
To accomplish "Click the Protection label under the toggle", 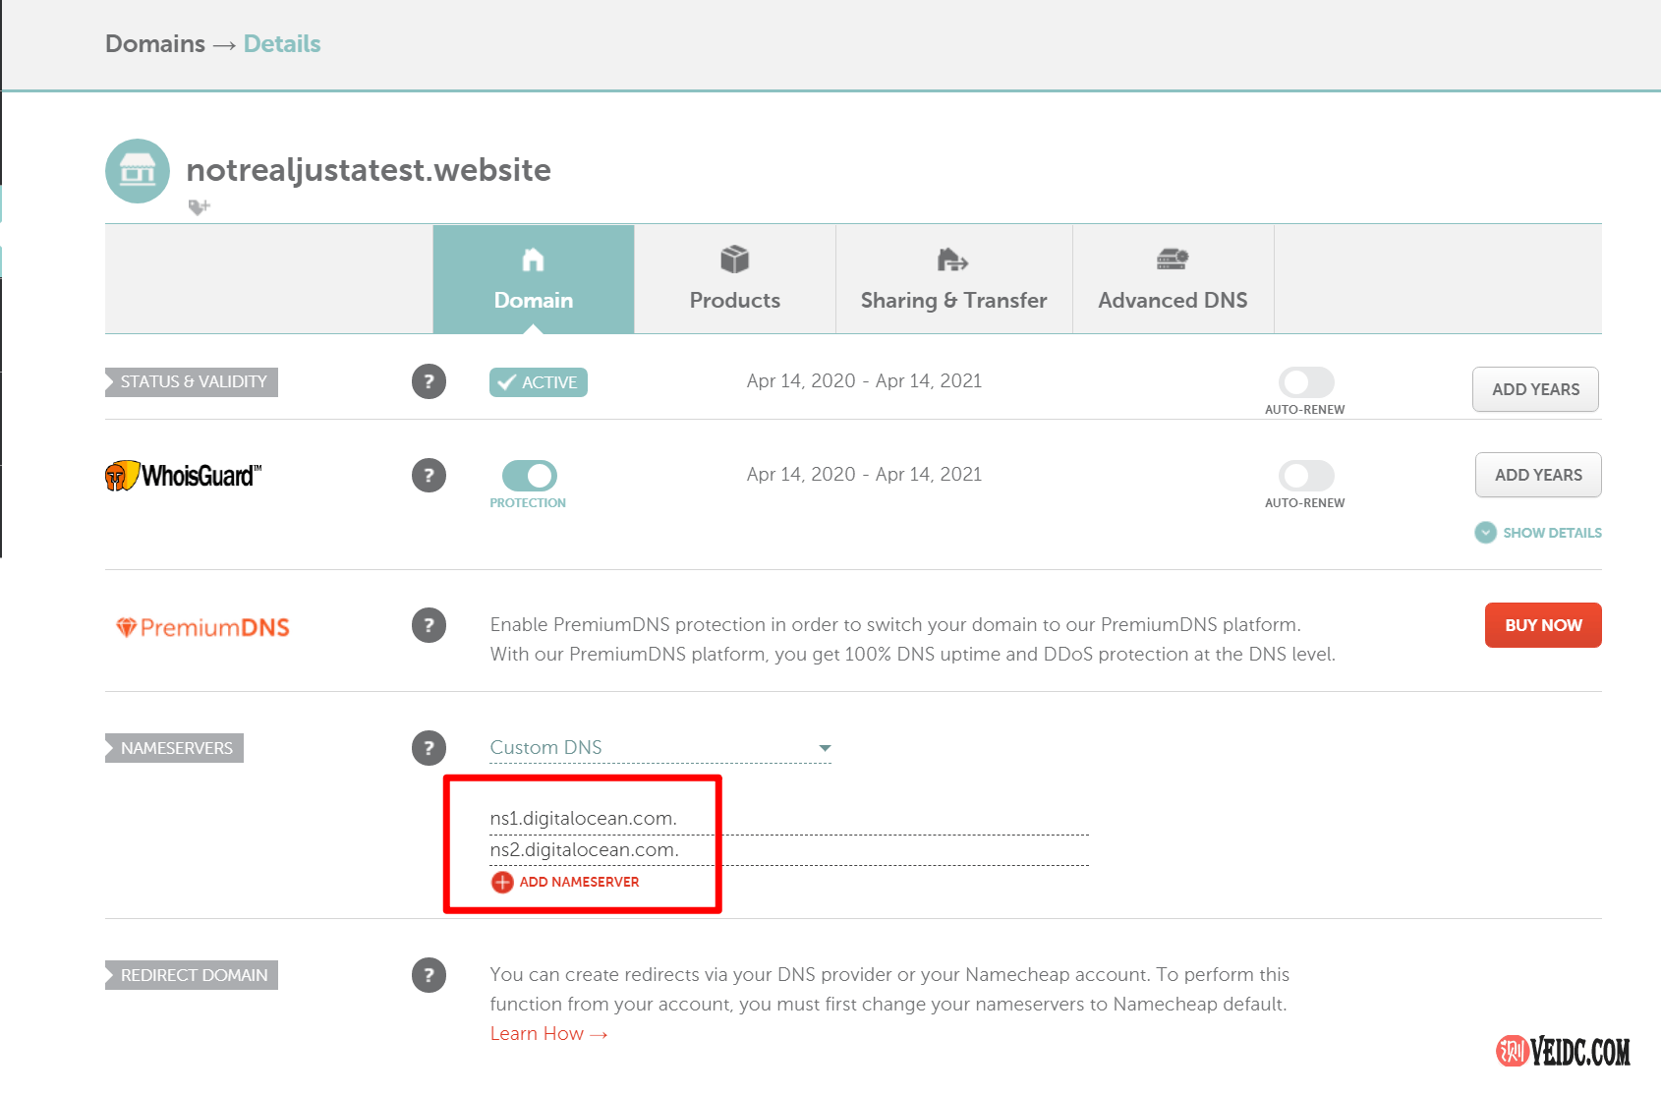I will (528, 503).
